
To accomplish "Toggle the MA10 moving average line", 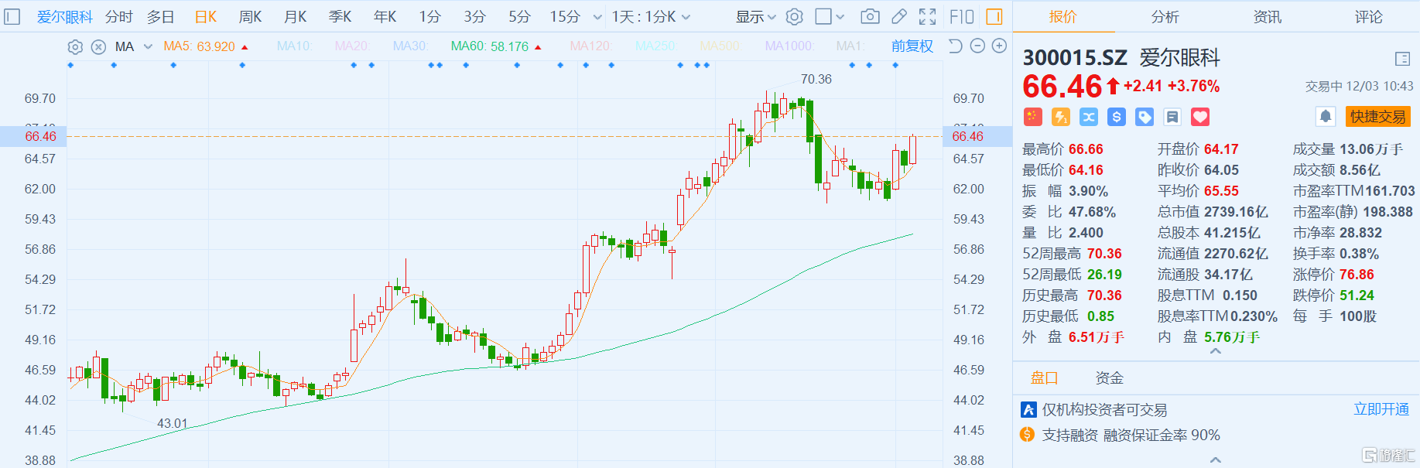I will pyautogui.click(x=295, y=46).
